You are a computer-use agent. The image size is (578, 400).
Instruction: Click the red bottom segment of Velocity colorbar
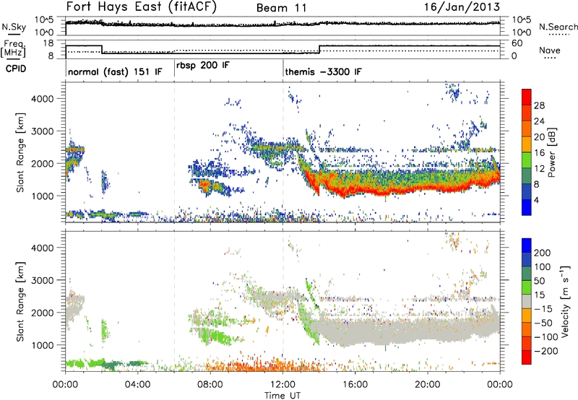point(527,357)
